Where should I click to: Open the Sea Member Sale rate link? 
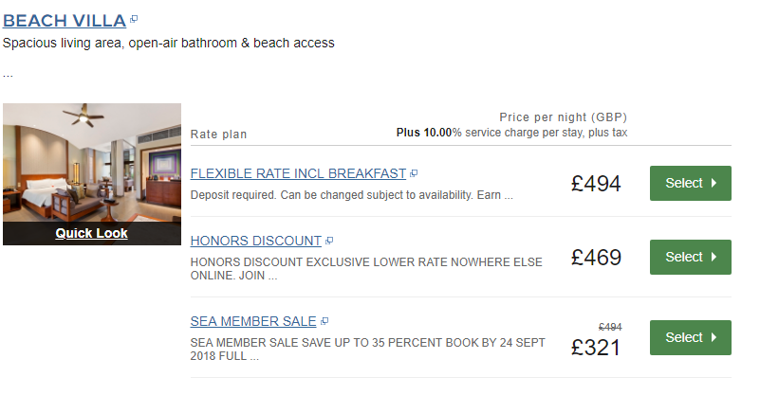(x=253, y=322)
